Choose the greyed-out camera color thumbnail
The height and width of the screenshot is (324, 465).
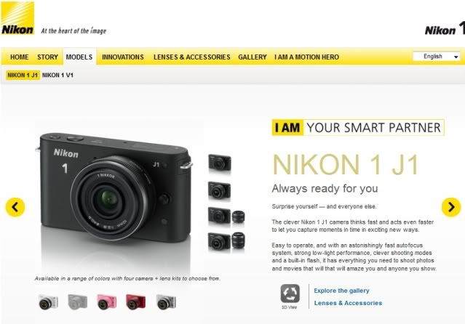point(77,301)
